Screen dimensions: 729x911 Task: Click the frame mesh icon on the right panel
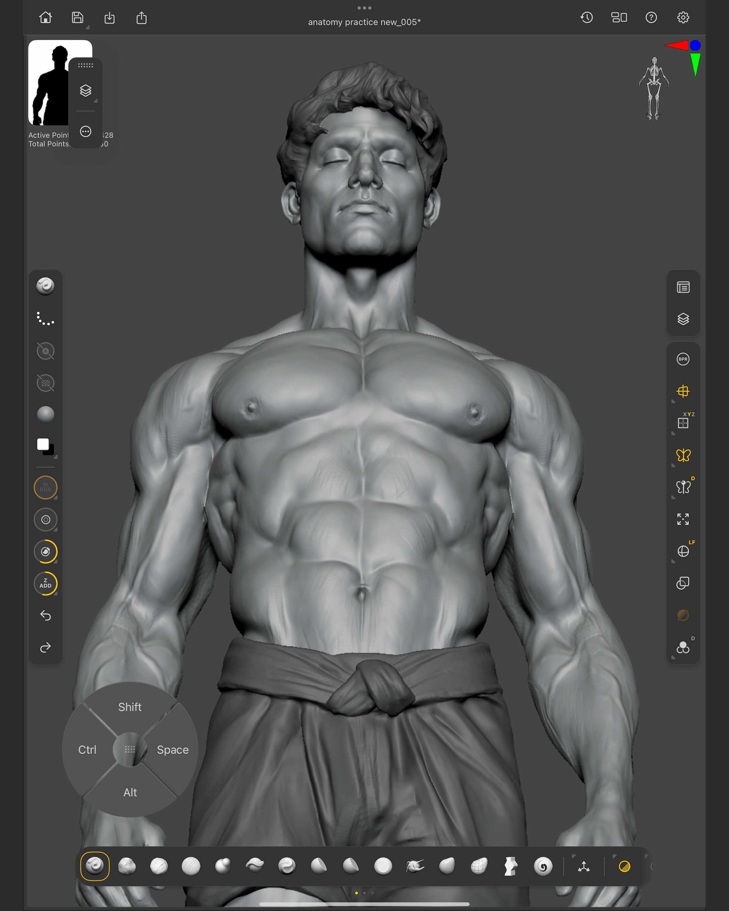(683, 519)
